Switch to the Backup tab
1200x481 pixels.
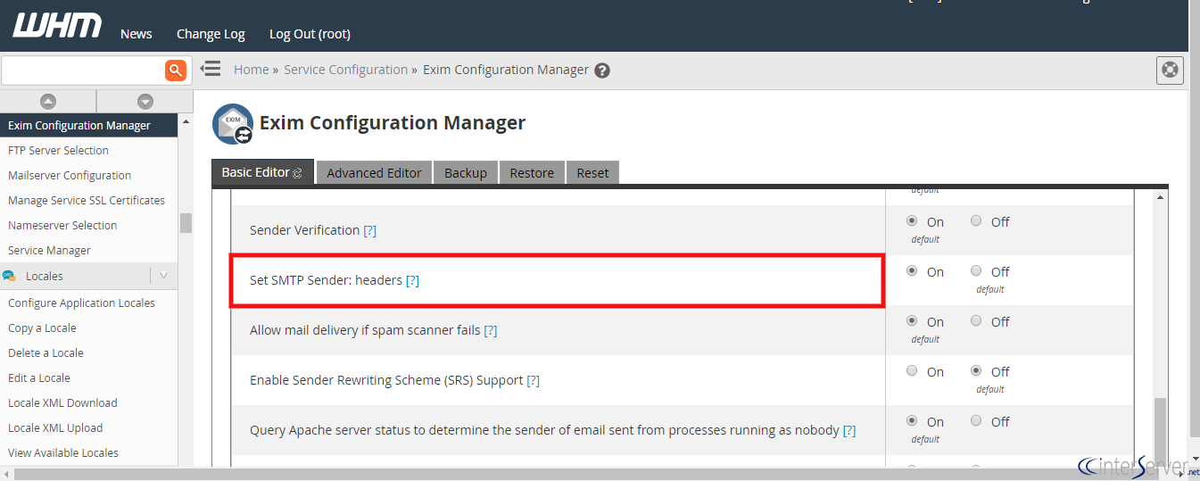pos(466,173)
